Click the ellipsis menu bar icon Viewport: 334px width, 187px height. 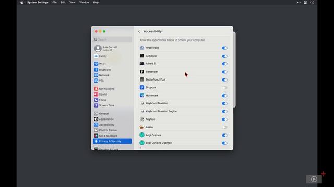click(x=299, y=2)
